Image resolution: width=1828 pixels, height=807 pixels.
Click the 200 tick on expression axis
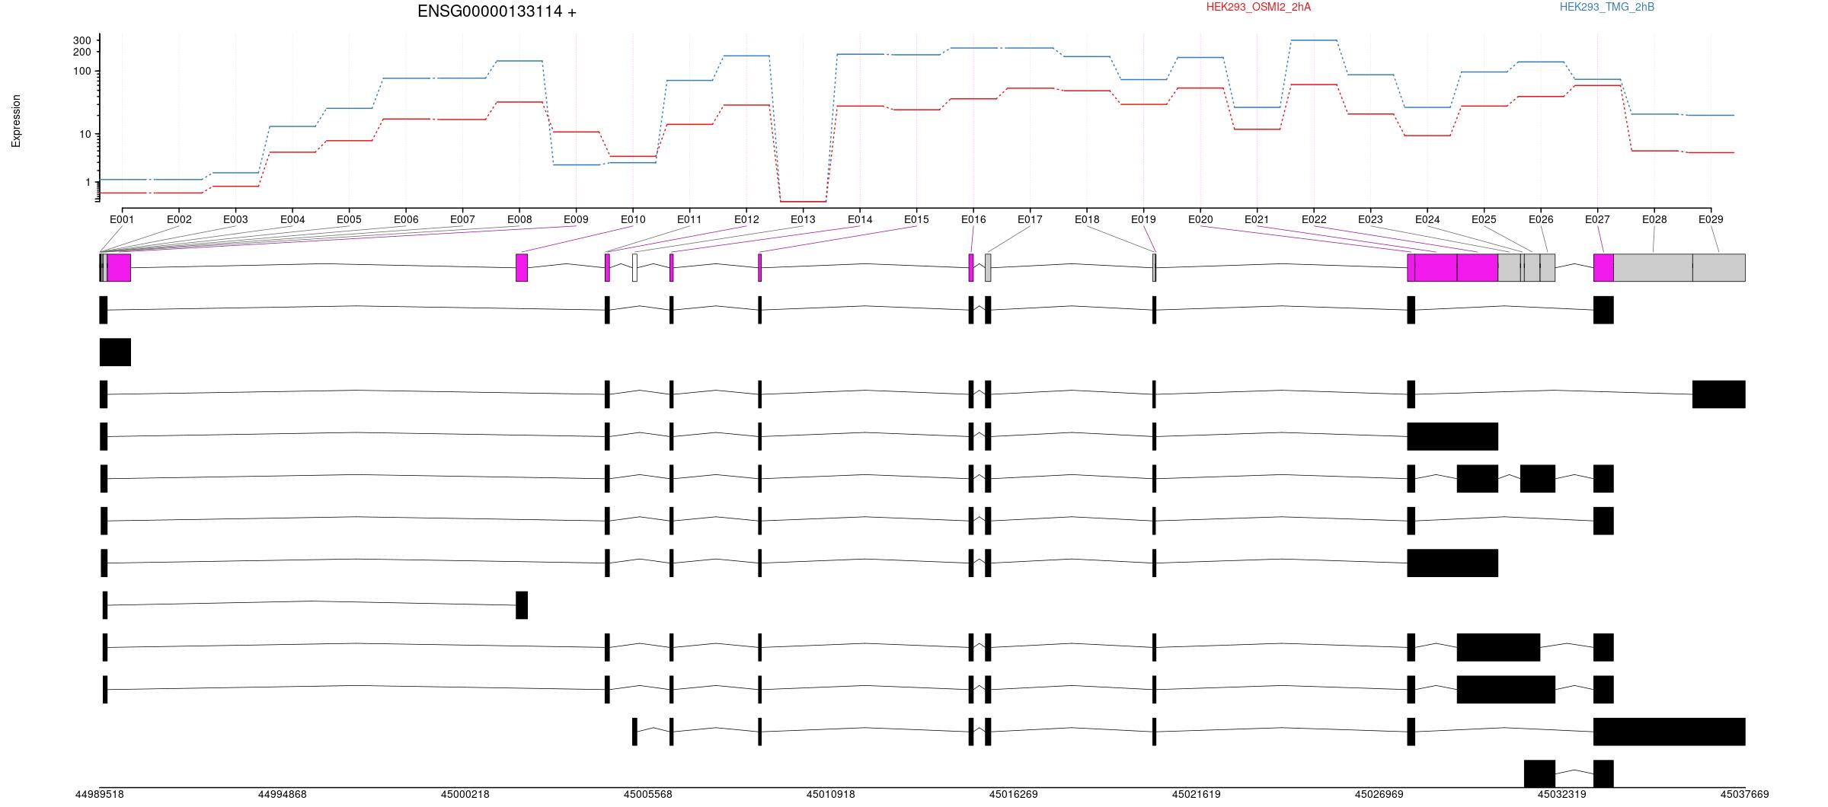(x=82, y=52)
